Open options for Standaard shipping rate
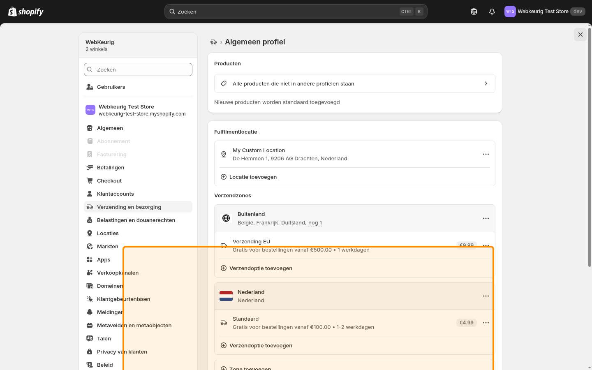The width and height of the screenshot is (592, 370). (x=486, y=323)
